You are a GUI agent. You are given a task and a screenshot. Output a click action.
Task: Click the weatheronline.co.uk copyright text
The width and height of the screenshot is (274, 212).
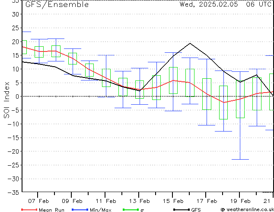click(247, 209)
